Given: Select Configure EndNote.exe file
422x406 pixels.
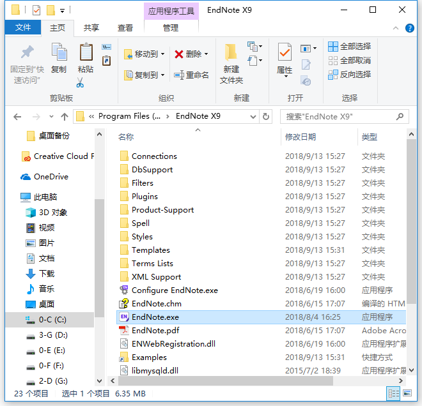Looking at the screenshot, I should tap(261, 290).
